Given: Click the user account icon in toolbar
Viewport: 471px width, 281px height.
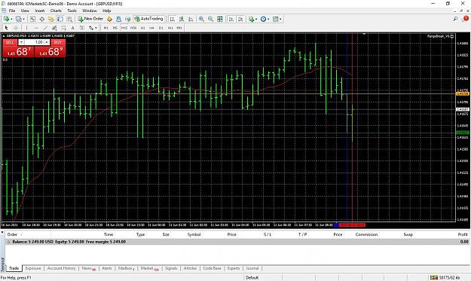Looking at the screenshot, I should [x=118, y=19].
